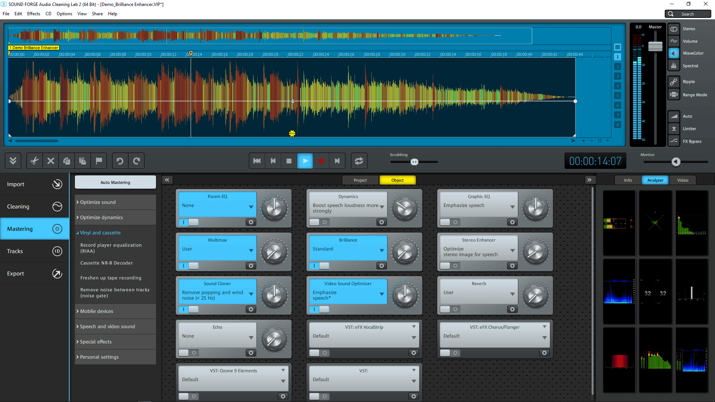Click the Auto volume icon
715x402 pixels.
(x=674, y=116)
